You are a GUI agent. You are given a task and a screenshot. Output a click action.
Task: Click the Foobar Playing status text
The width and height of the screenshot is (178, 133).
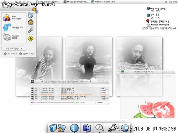point(160,25)
